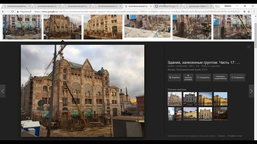Click the Chrome profile name button
Viewport: 257px width, 144px height.
coord(228,6)
